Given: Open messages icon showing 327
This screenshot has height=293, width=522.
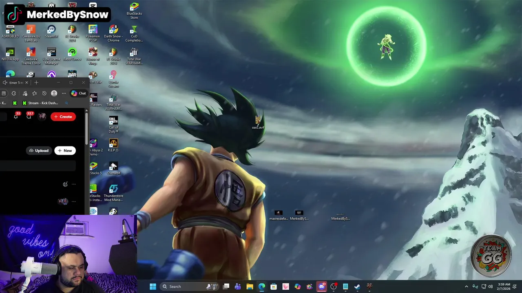Looking at the screenshot, I should pos(29,116).
